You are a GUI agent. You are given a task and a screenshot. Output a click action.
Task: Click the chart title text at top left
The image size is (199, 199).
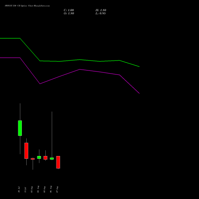(27, 6)
